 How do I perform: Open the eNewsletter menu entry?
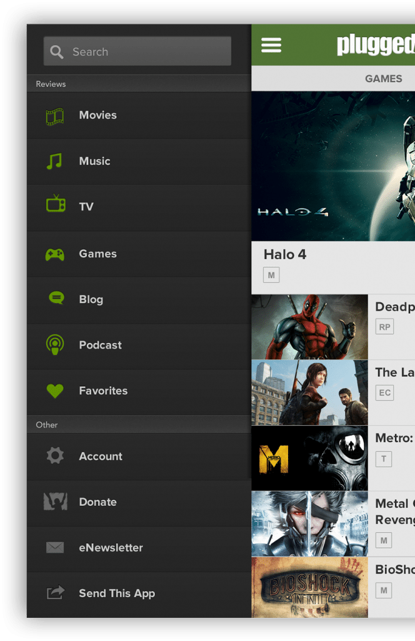[139, 548]
